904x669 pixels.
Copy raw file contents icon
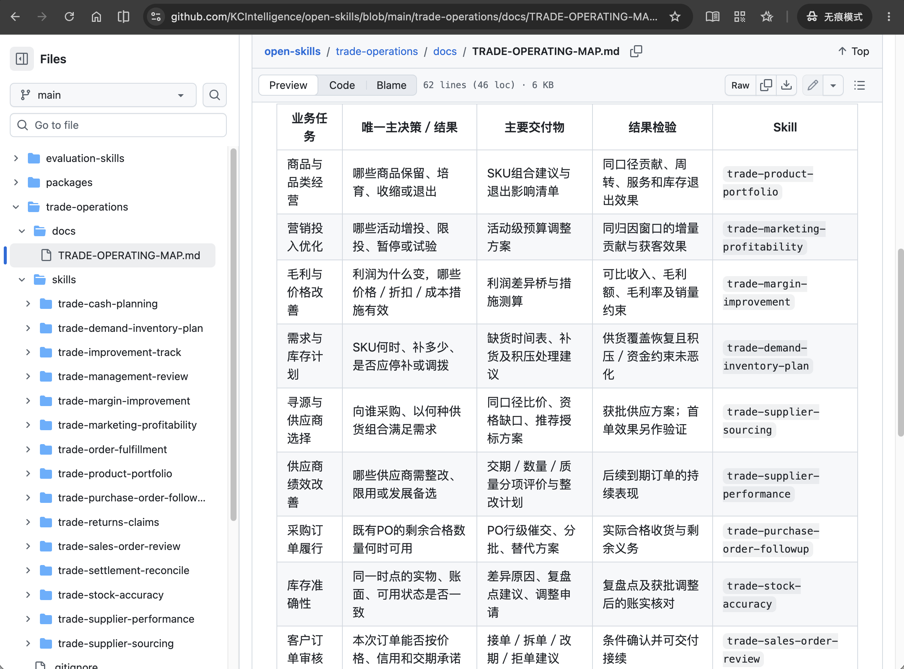point(767,85)
